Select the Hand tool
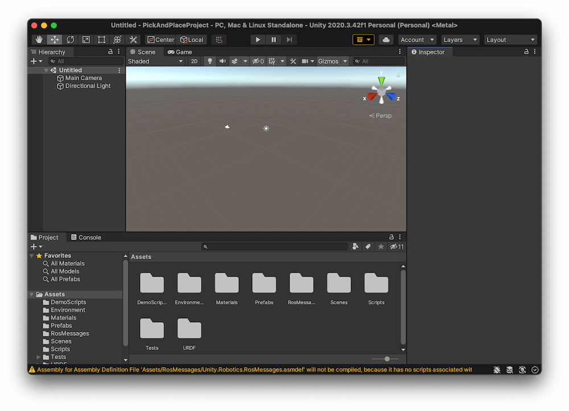This screenshot has height=411, width=569. point(39,40)
